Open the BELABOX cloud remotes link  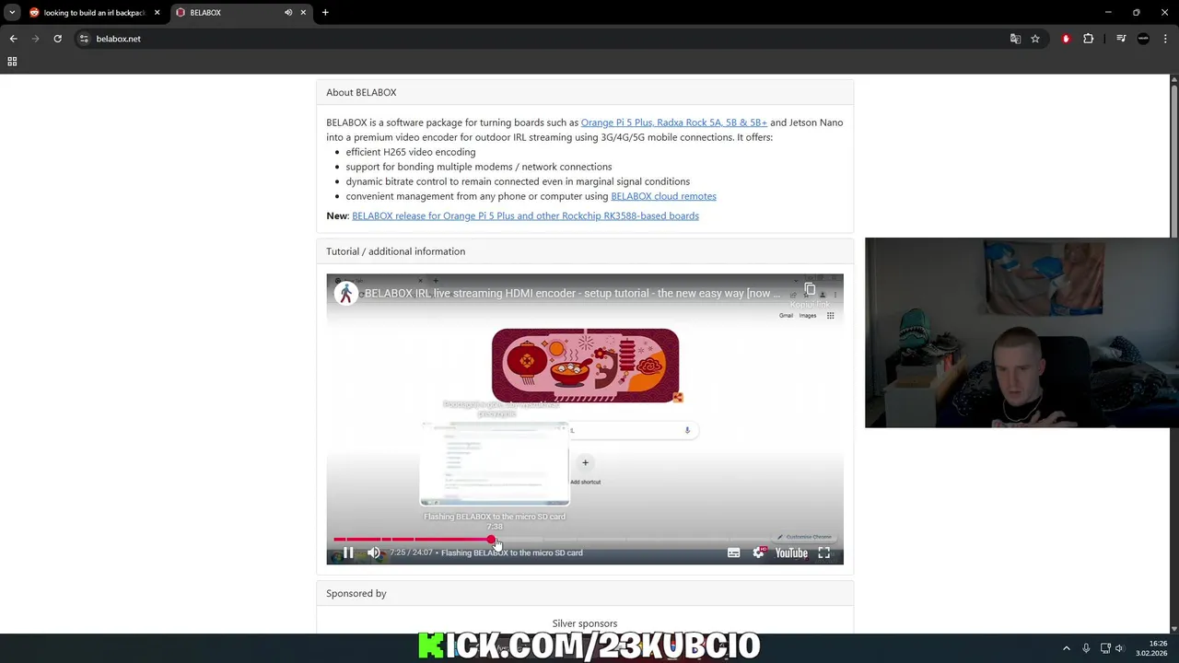tap(663, 196)
